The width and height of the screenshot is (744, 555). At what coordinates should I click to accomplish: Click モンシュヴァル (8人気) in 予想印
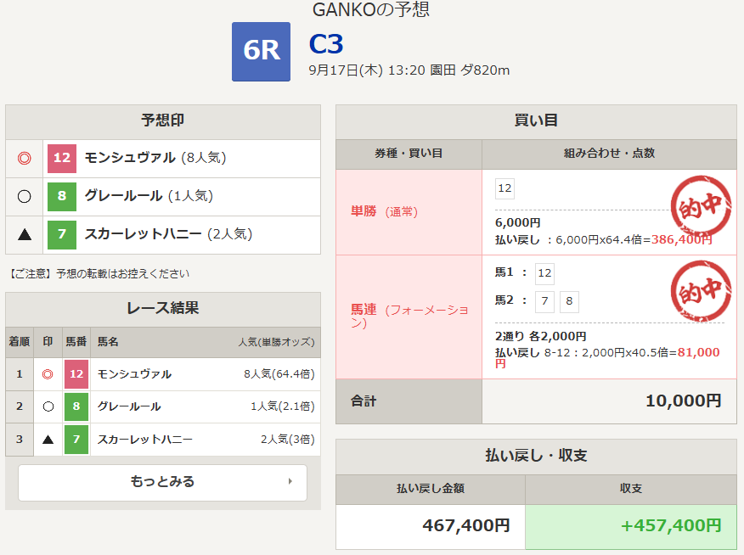pyautogui.click(x=155, y=158)
